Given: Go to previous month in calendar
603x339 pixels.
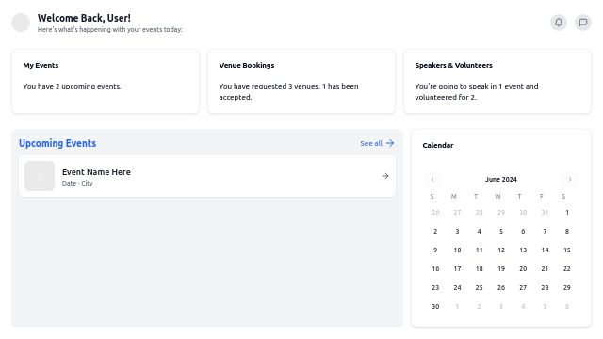Looking at the screenshot, I should click(432, 179).
